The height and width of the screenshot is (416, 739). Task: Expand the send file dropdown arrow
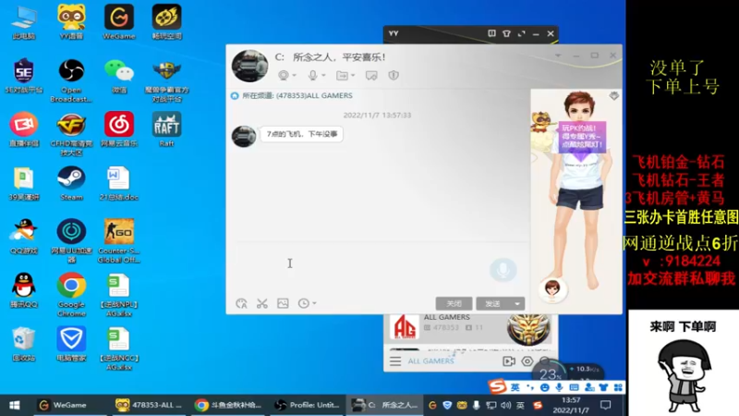click(353, 76)
